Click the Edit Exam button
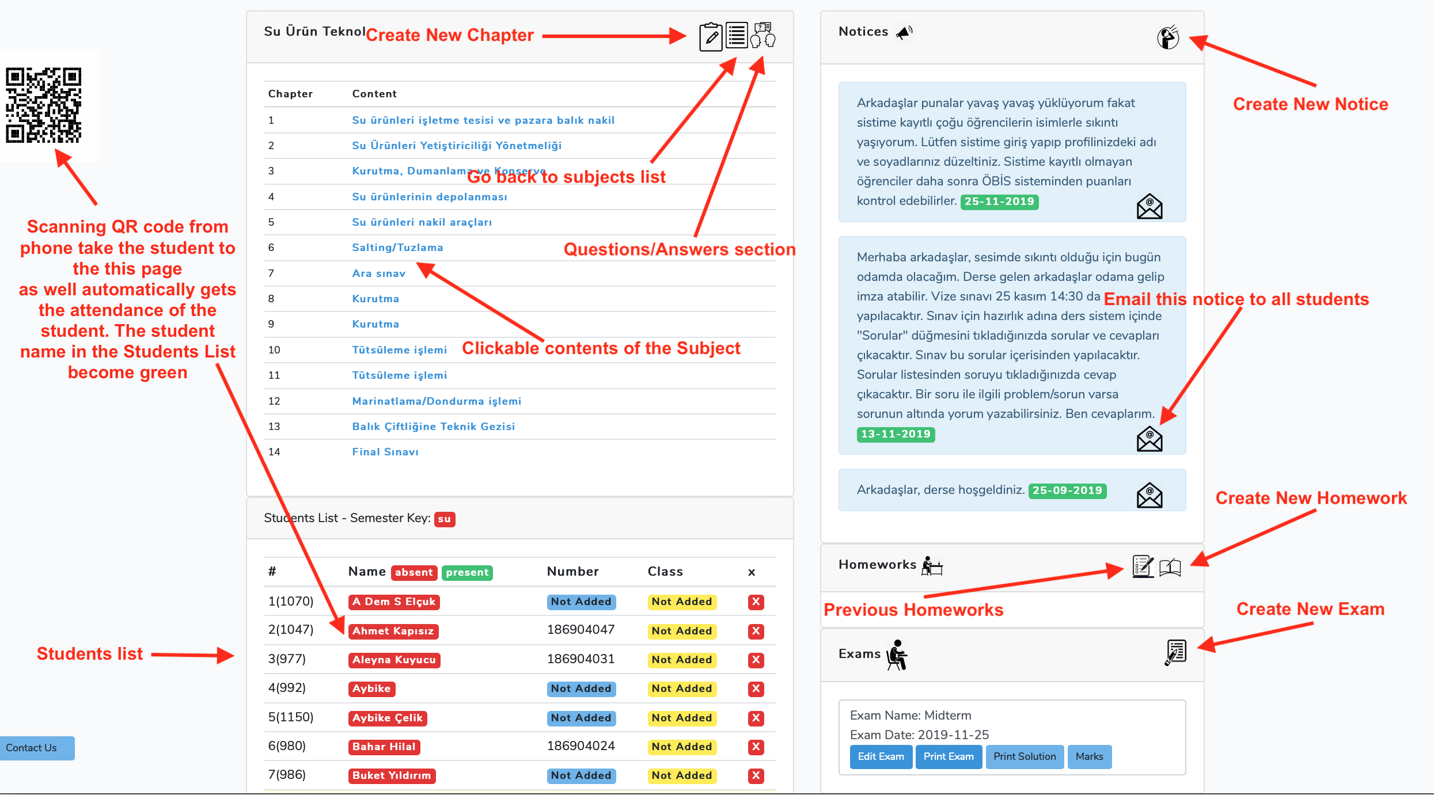The height and width of the screenshot is (795, 1434). 881,756
